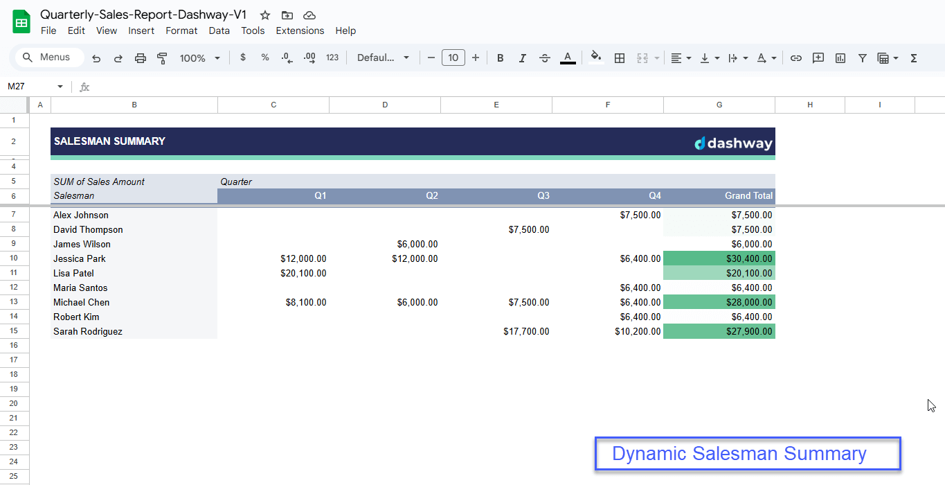The height and width of the screenshot is (485, 945).
Task: Click the Grand Total header cell
Action: (x=719, y=195)
